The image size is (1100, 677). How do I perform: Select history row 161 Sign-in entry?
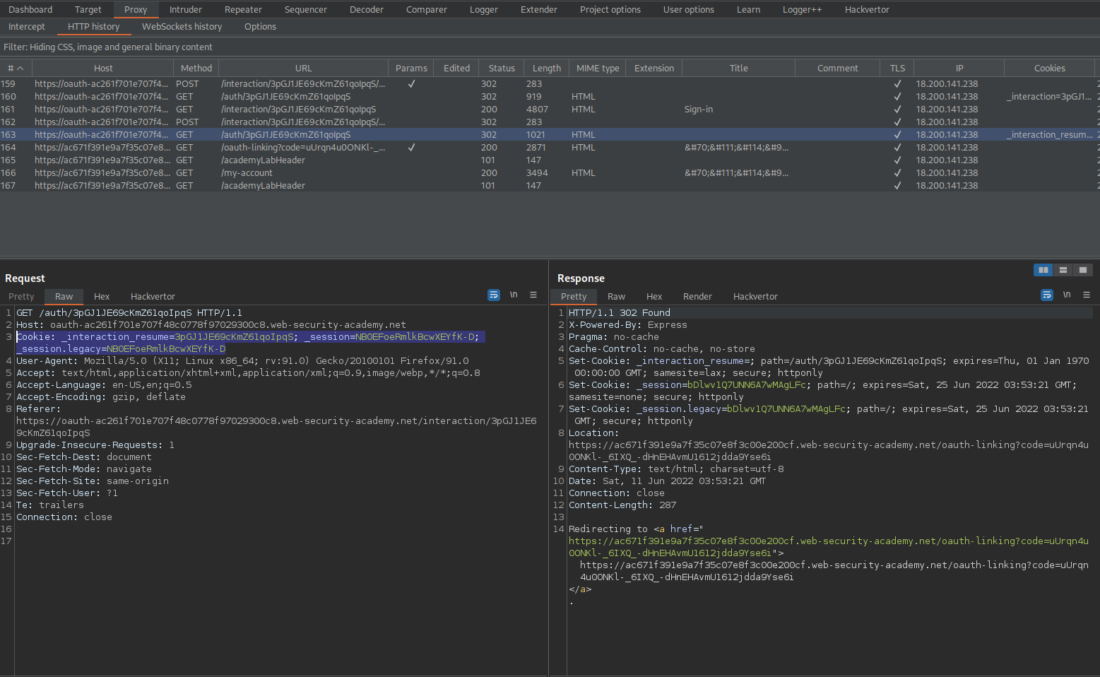(x=550, y=109)
